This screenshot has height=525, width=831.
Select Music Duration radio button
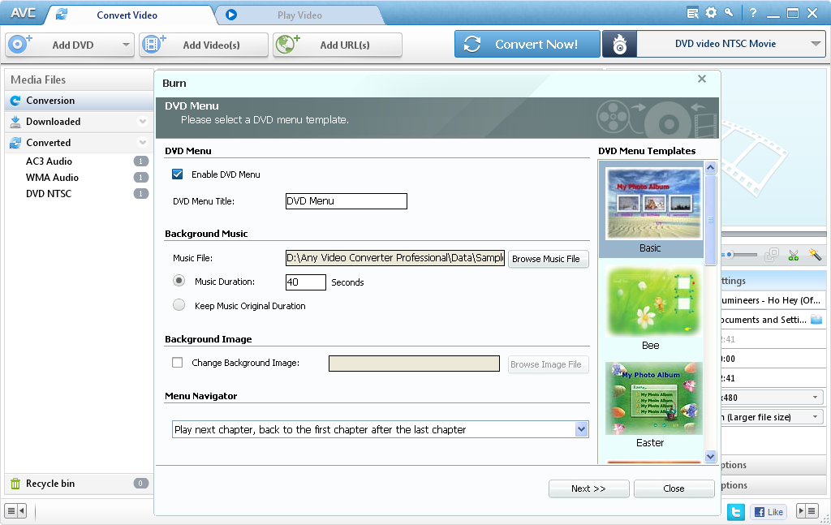pyautogui.click(x=179, y=281)
